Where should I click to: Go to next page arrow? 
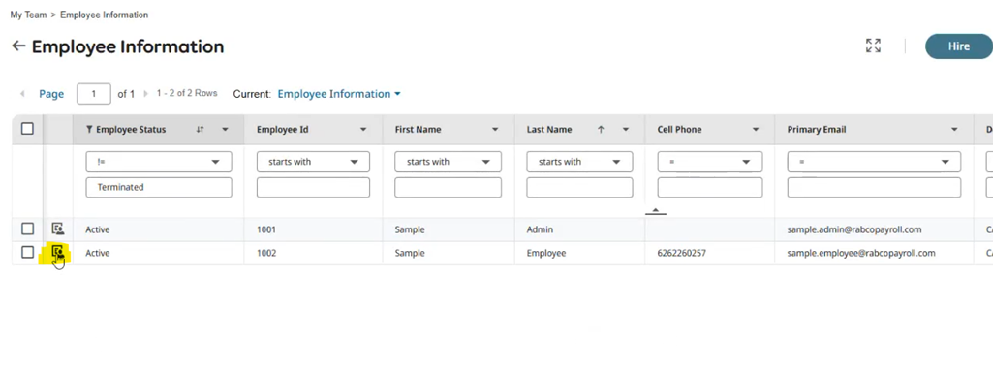pyautogui.click(x=145, y=94)
